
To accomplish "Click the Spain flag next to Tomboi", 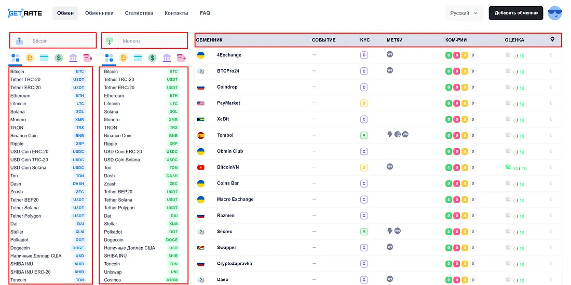I will coord(201,135).
